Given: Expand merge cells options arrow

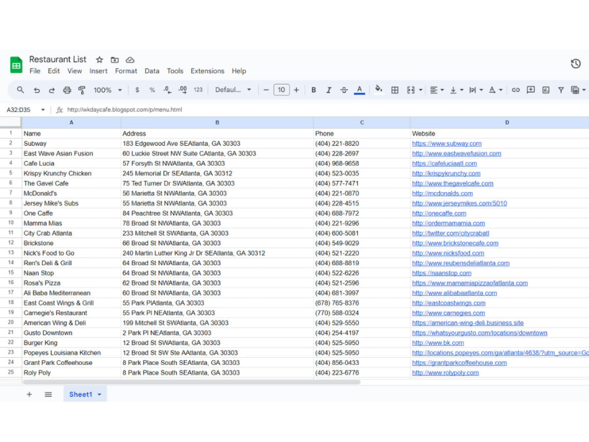Looking at the screenshot, I should [421, 90].
